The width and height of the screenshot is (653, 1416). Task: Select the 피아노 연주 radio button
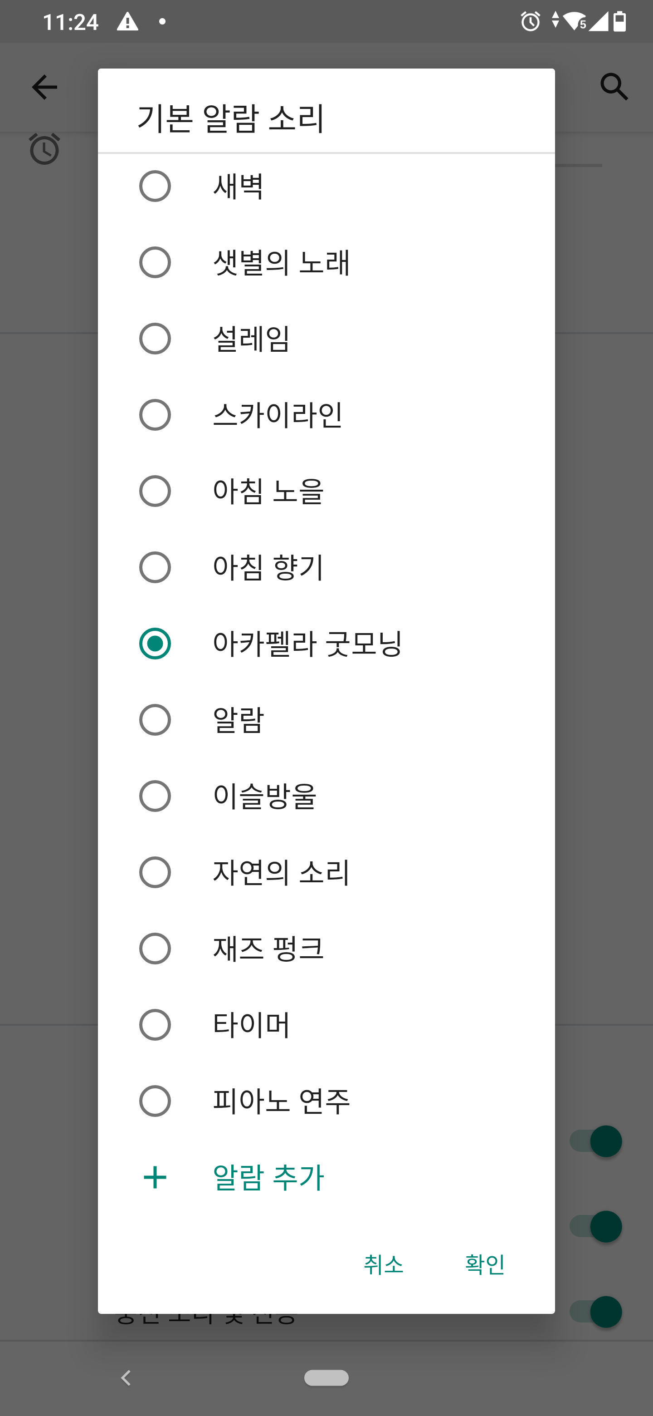click(155, 1101)
